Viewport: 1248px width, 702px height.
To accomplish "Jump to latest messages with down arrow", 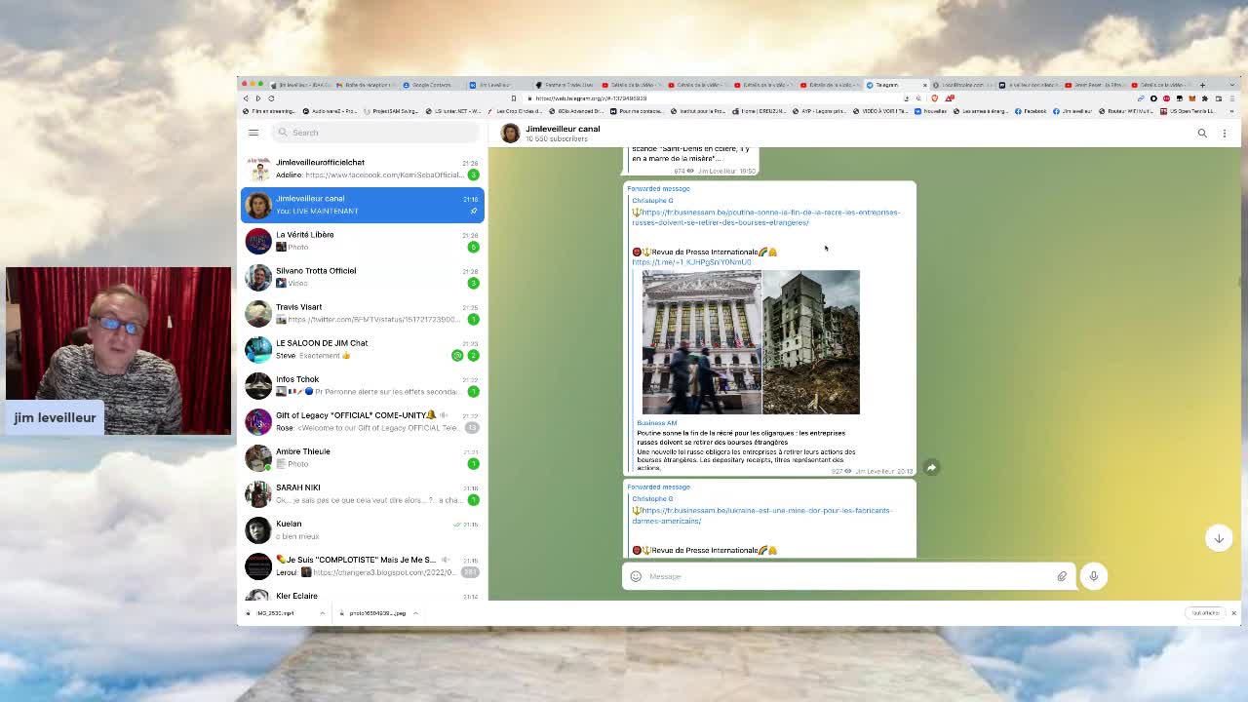I will [1219, 538].
